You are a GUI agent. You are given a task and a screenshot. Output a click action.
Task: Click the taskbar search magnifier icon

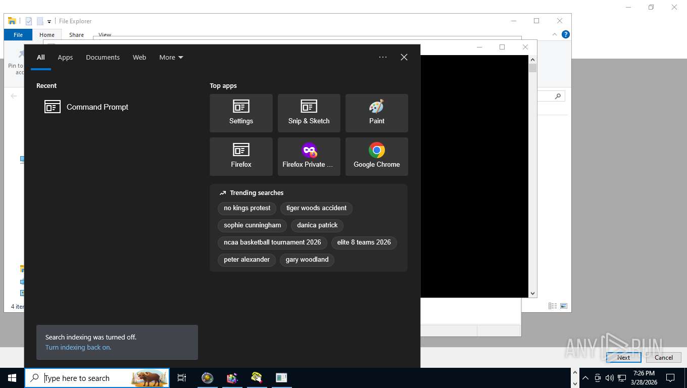(x=34, y=378)
